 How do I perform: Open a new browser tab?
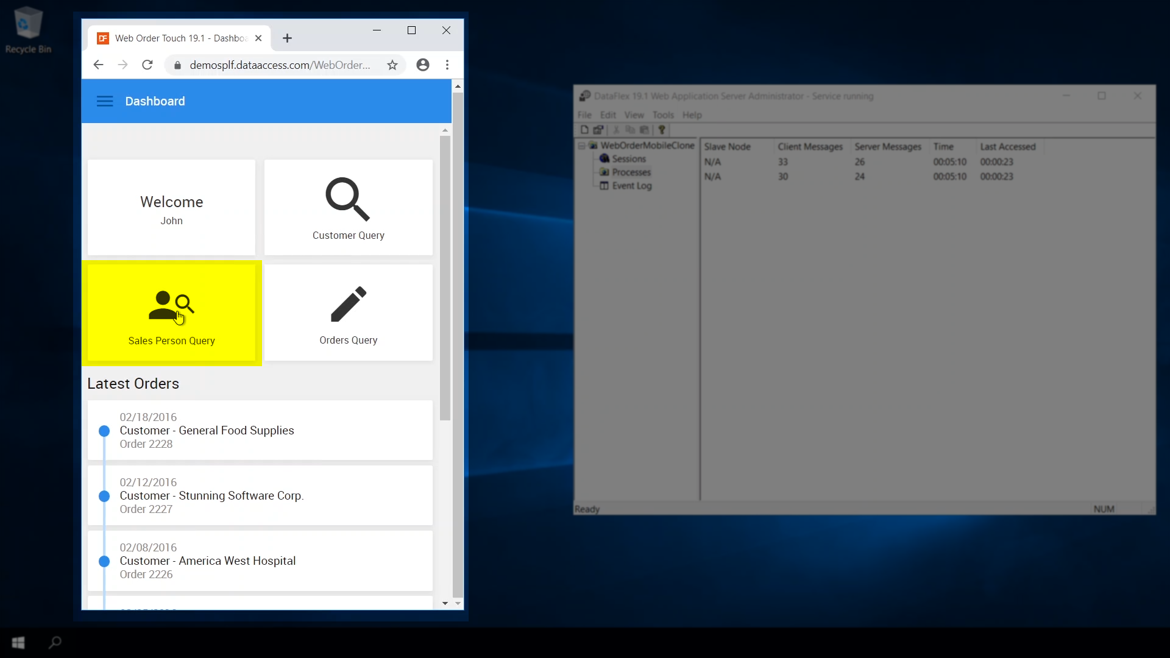point(288,38)
